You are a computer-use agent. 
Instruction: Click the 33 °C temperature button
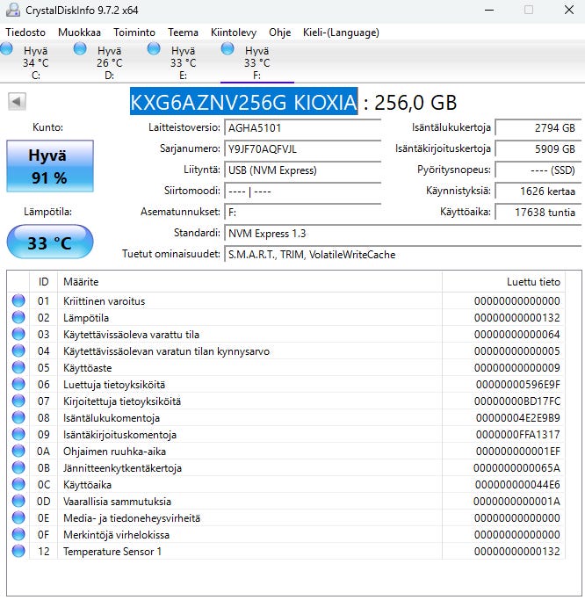[x=49, y=242]
